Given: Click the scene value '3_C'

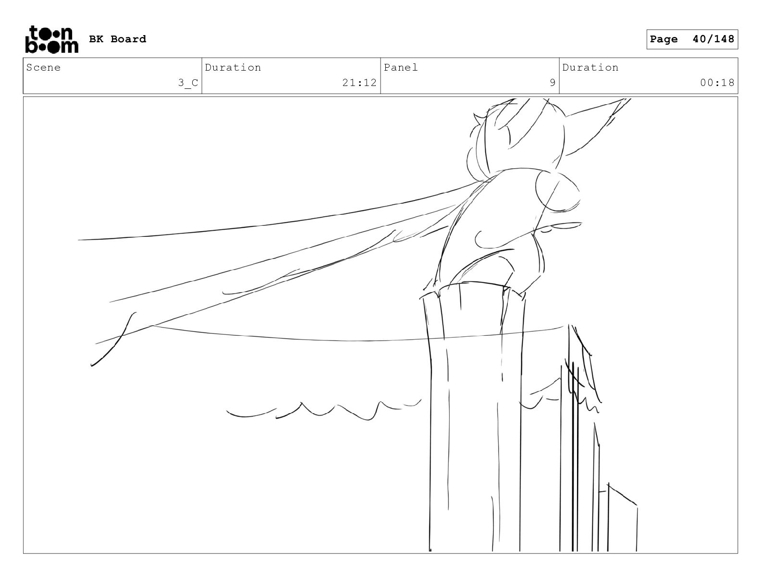Looking at the screenshot, I should coord(188,83).
